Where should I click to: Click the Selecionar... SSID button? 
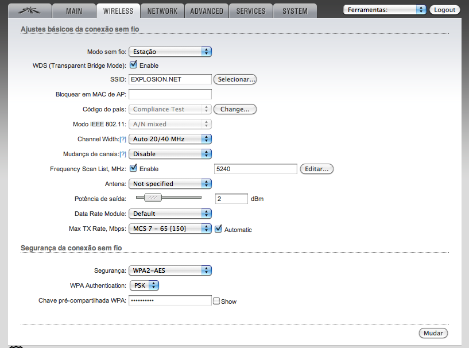[x=235, y=79]
